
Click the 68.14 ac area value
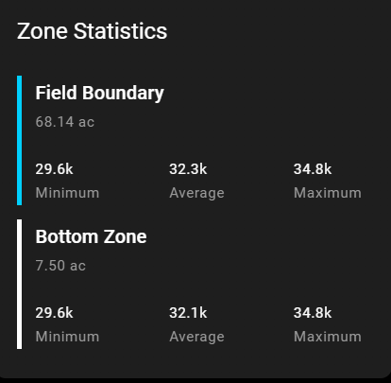coord(65,122)
